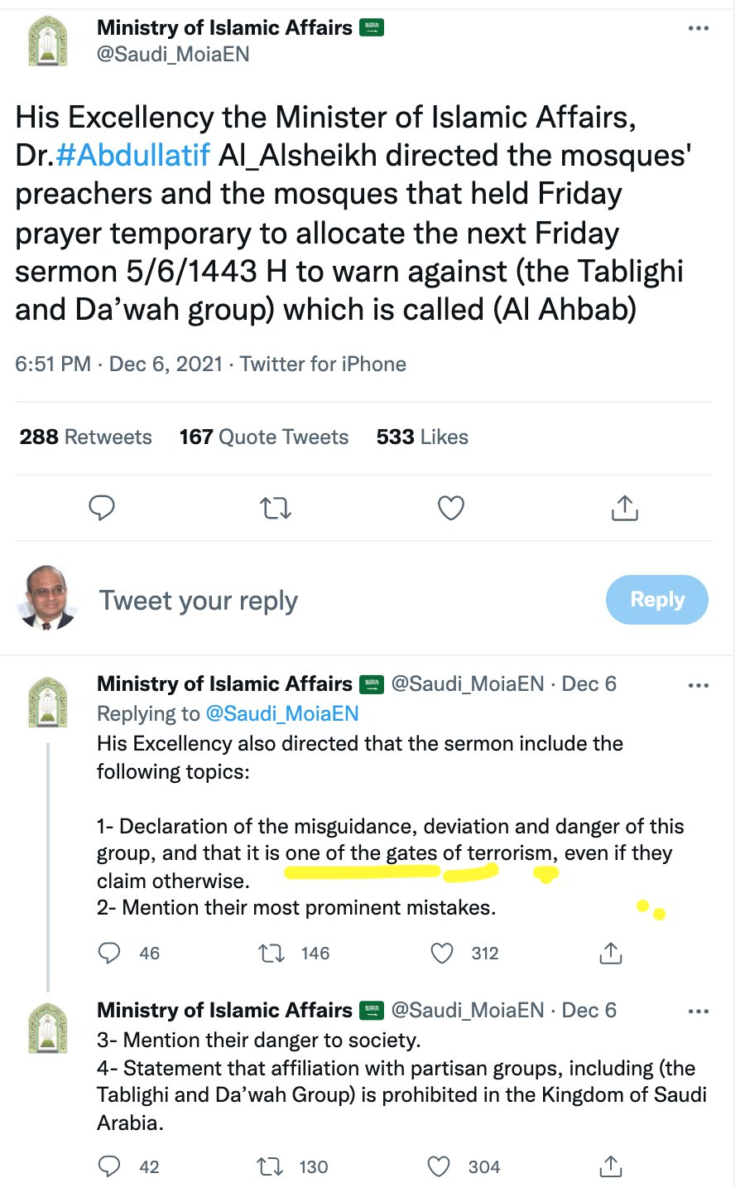
Task: Open the #Abdullatif hashtag link
Action: [132, 155]
